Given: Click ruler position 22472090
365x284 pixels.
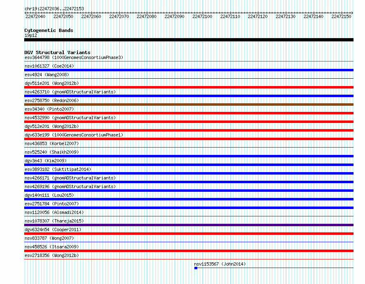Looking at the screenshot, I should [174, 16].
